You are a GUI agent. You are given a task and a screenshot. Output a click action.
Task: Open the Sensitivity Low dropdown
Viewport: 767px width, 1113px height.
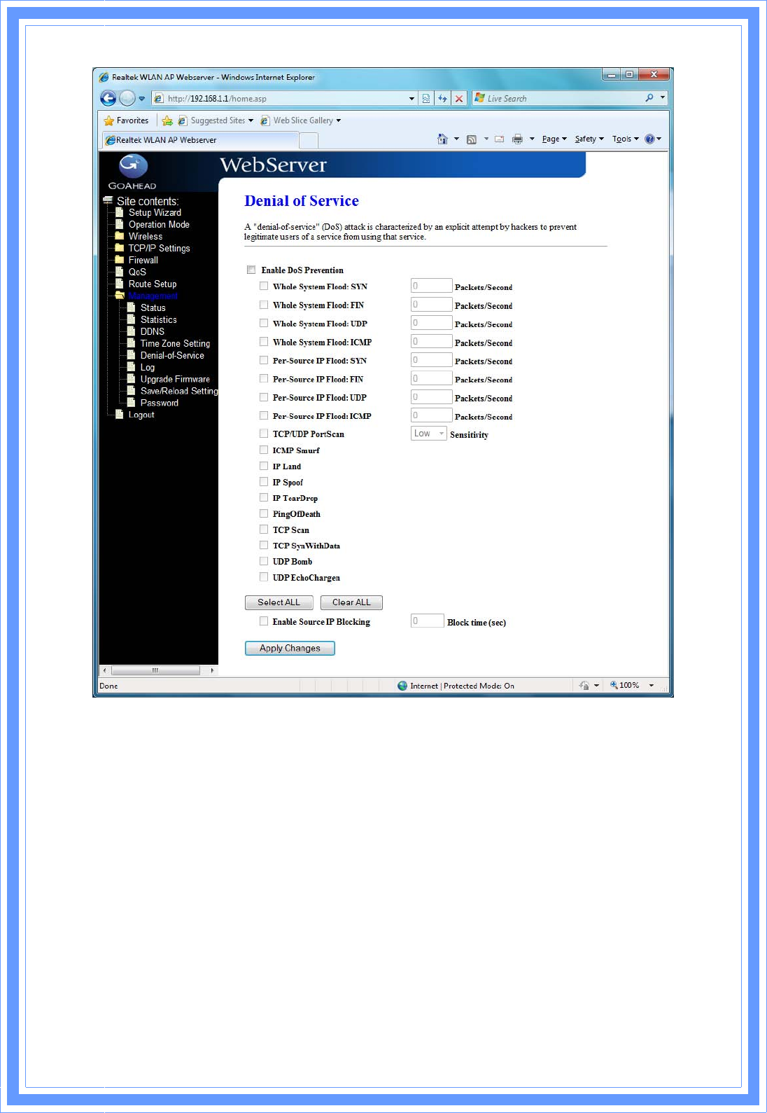(428, 434)
